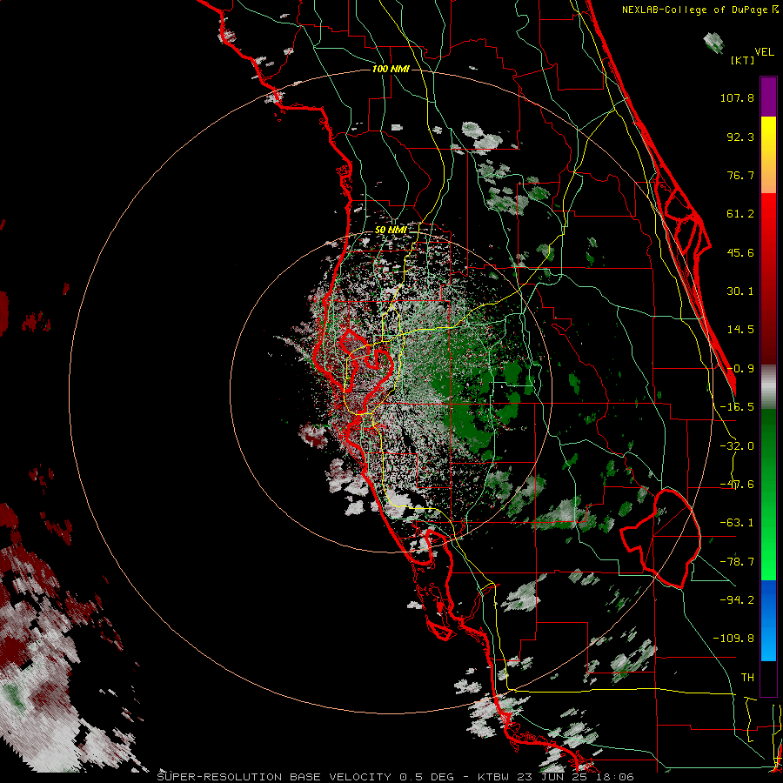Select the -63.1 velocity scale value
Screen dimensions: 783x783
click(x=737, y=523)
